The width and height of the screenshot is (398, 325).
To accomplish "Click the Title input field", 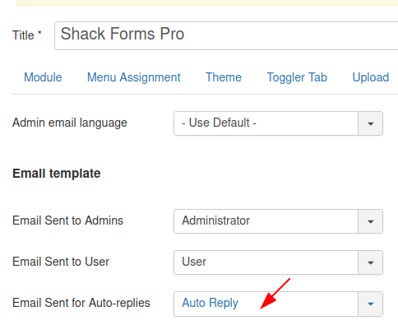I will [x=226, y=35].
